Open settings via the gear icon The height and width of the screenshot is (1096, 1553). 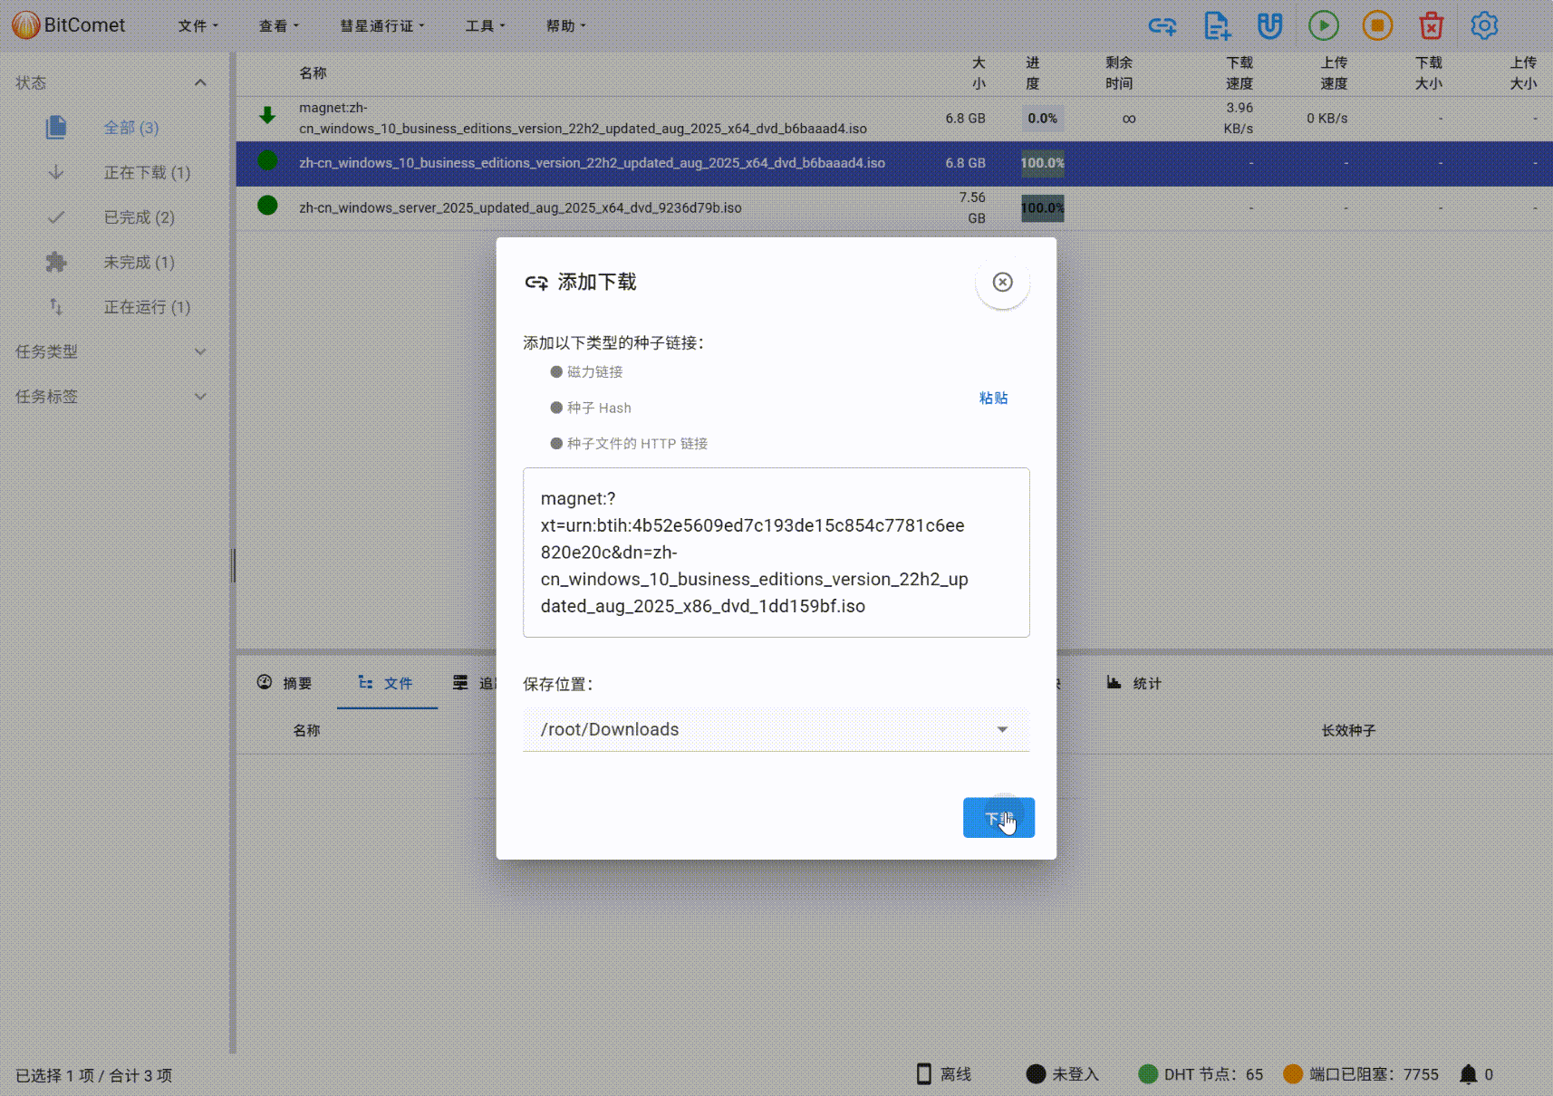1484,25
